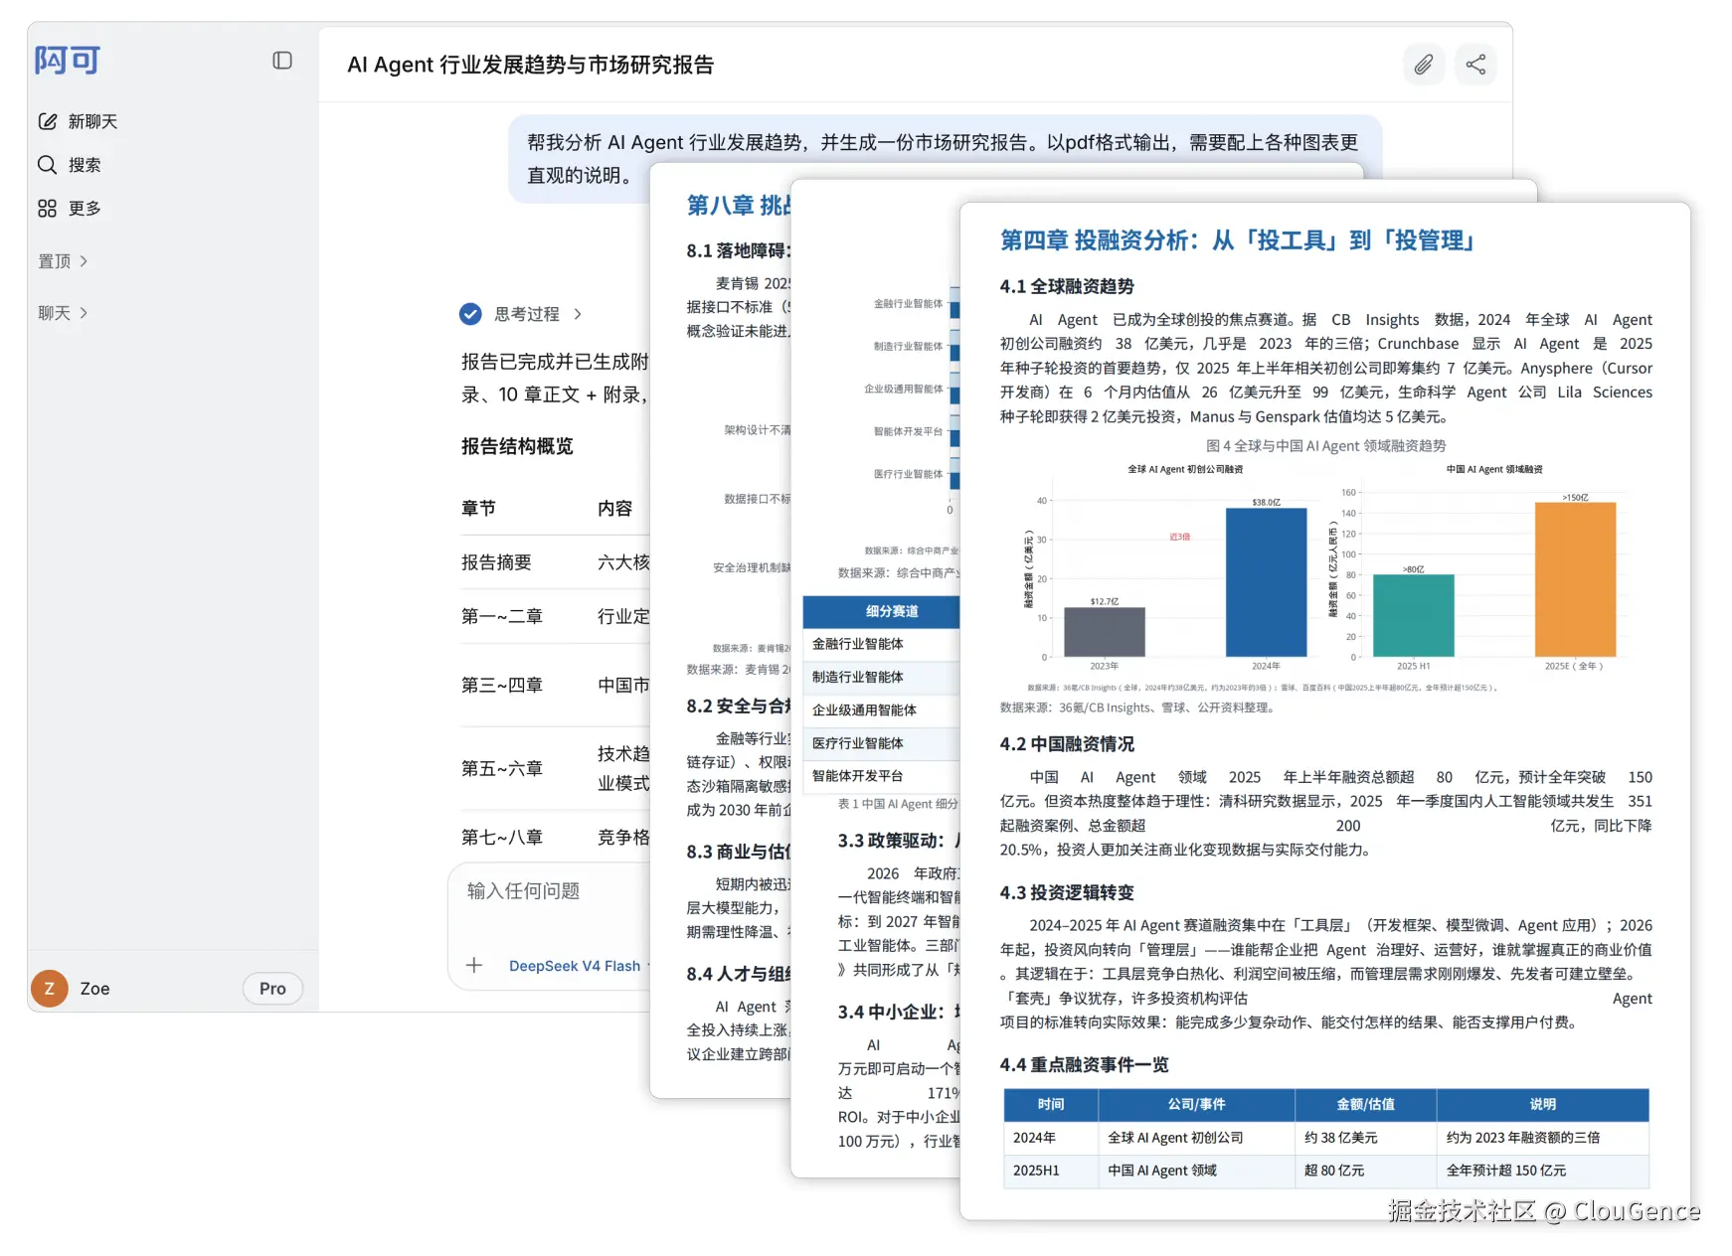Screen dimensions: 1732x1256
Task: Click the magnifier search icon
Action: click(x=47, y=165)
